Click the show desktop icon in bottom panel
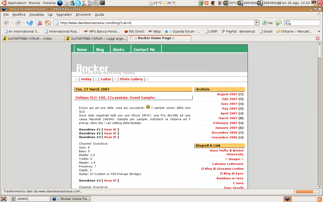The width and height of the screenshot is (323, 202). (4, 199)
